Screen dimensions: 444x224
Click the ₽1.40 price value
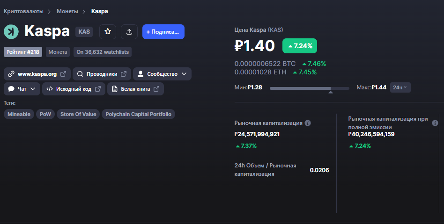[x=255, y=46]
